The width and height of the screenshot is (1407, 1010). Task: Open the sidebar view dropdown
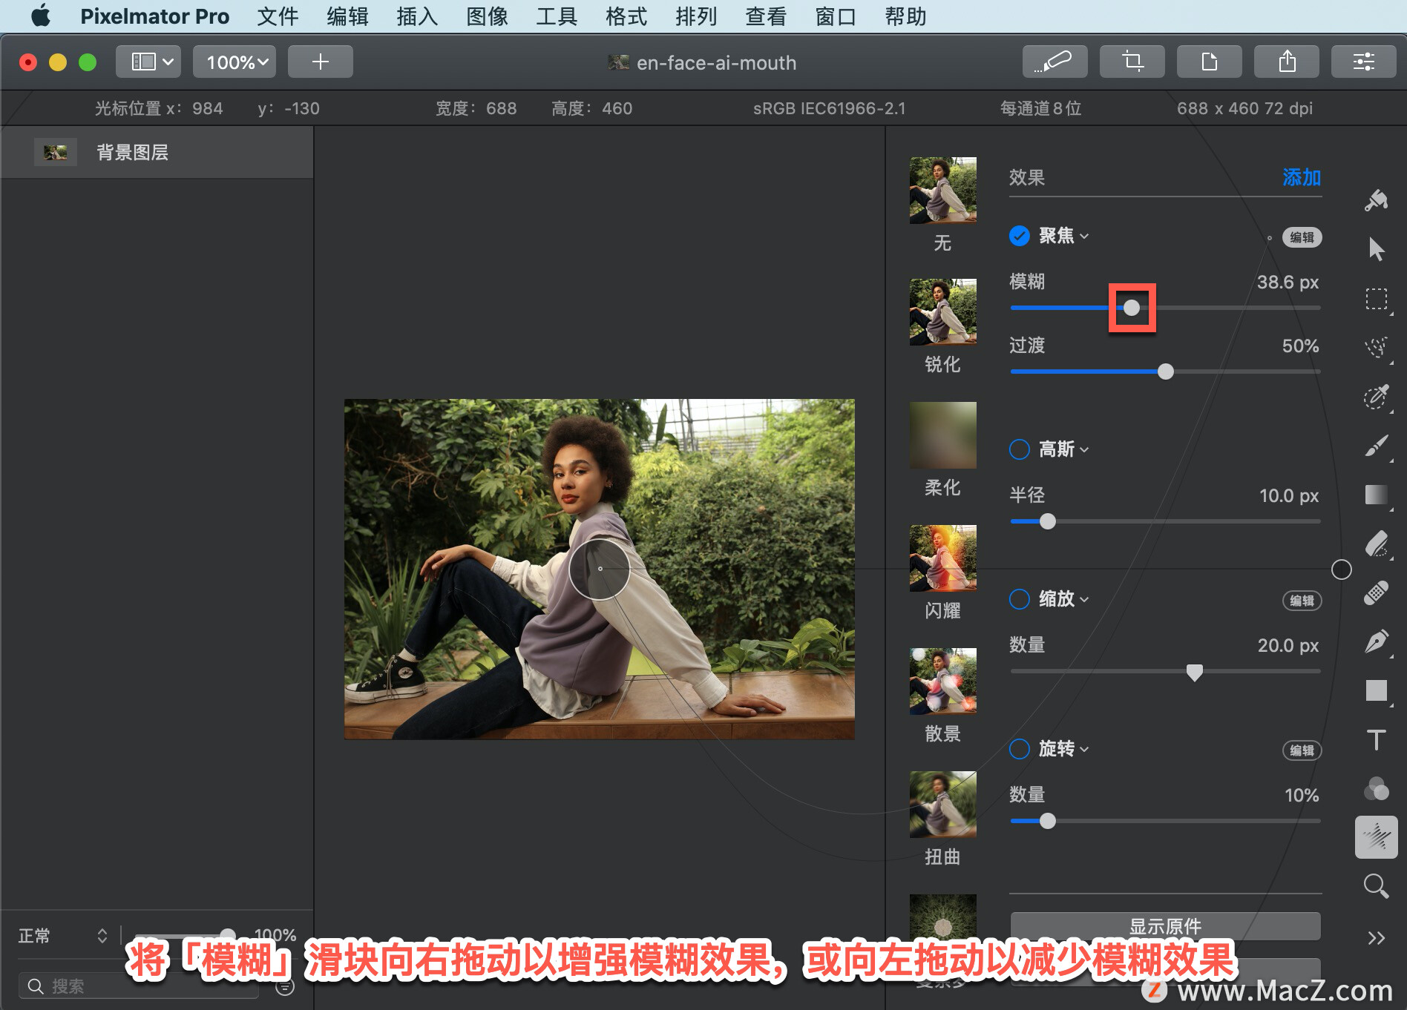pos(148,62)
